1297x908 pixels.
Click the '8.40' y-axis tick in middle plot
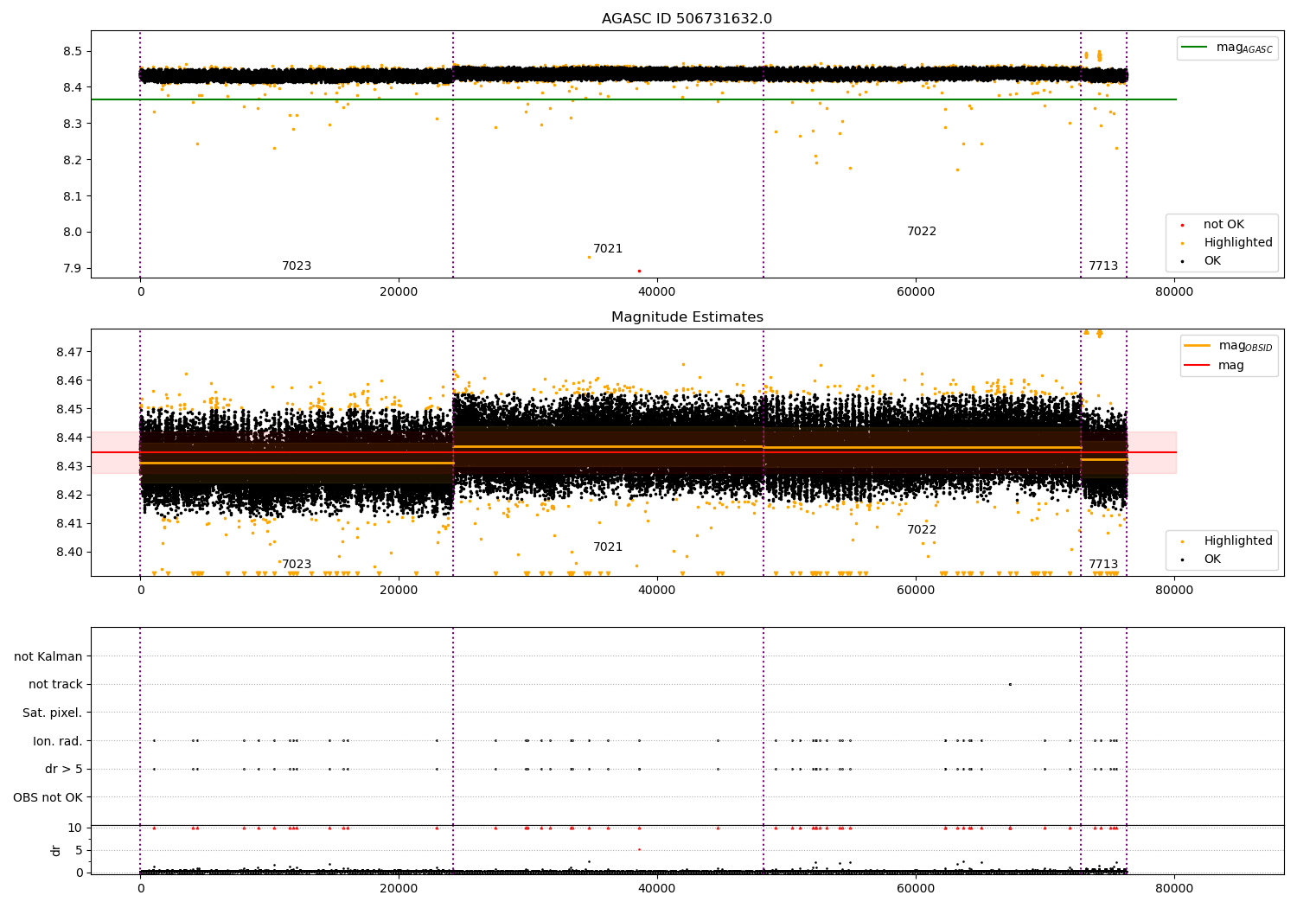(x=69, y=552)
